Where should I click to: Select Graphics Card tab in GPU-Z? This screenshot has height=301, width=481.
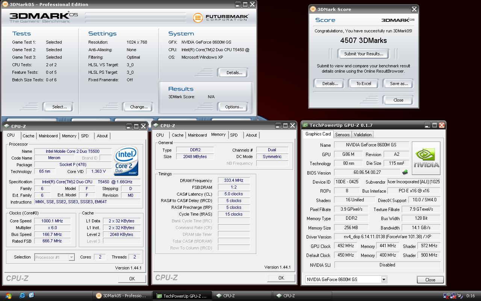point(318,134)
